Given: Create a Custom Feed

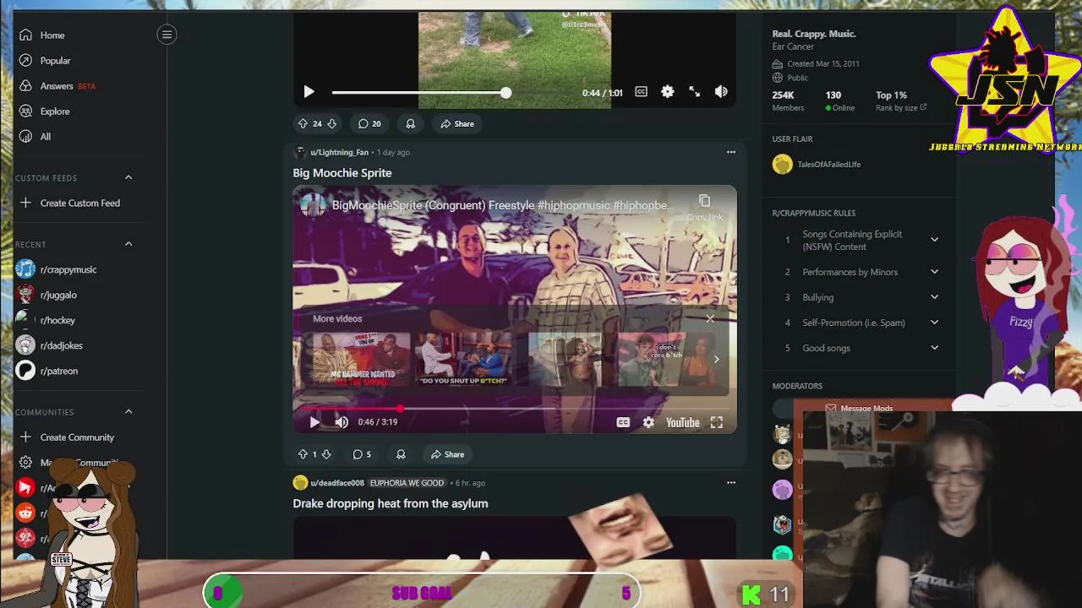Looking at the screenshot, I should [79, 203].
